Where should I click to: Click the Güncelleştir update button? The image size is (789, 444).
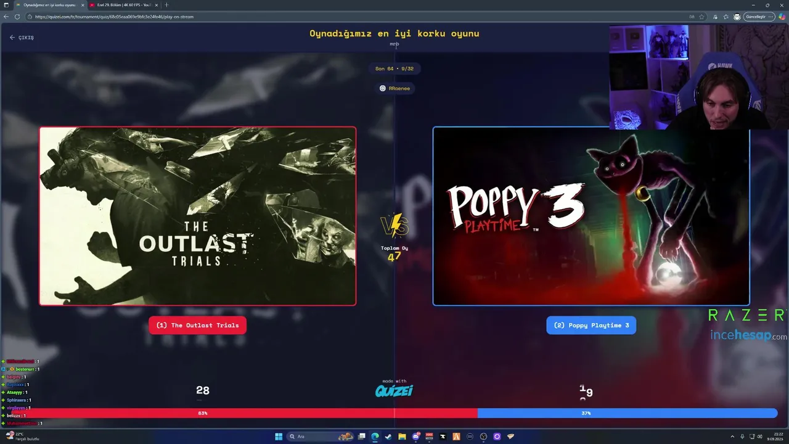(759, 17)
